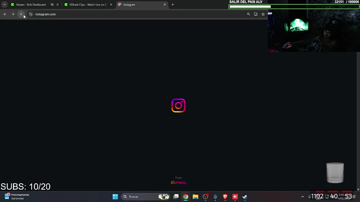The image size is (360, 202).
Task: Close the Instagram tab
Action: pos(165,4)
